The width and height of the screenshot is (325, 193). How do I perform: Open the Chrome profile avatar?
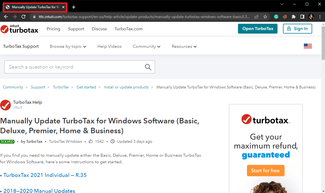click(311, 17)
